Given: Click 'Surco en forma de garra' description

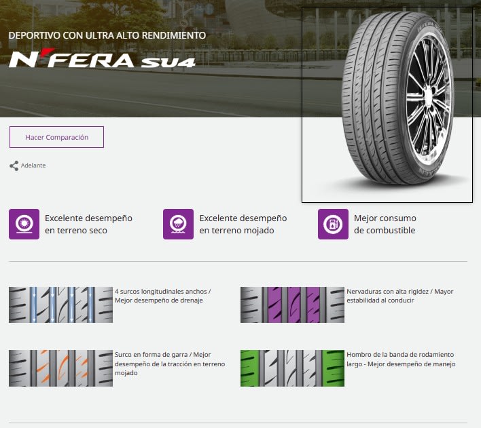Looking at the screenshot, I should coord(170,364).
